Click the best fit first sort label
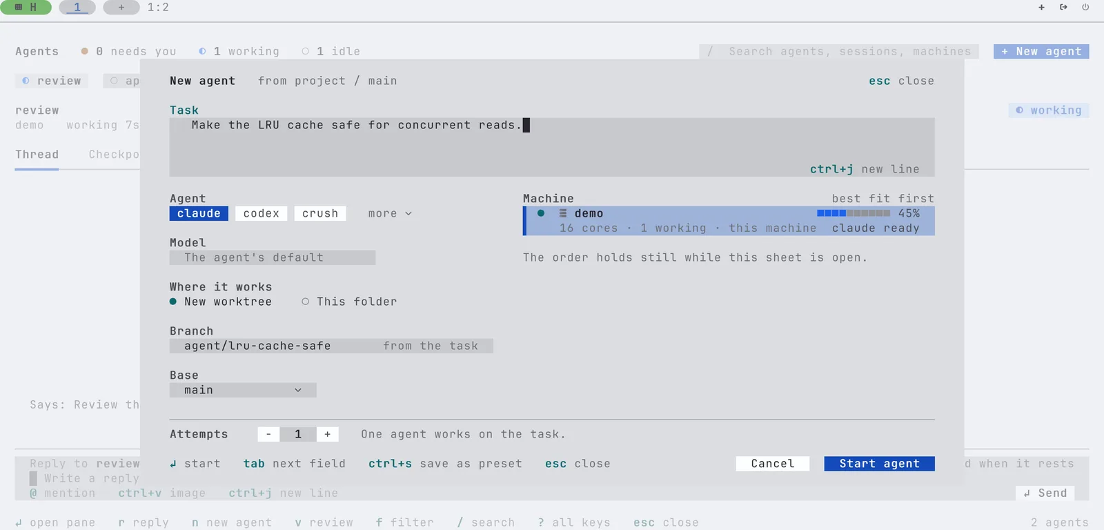The width and height of the screenshot is (1104, 530). 883,199
